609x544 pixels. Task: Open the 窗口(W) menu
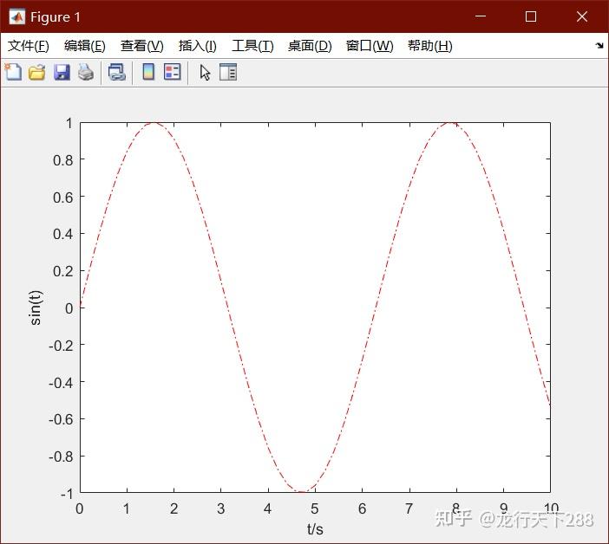pos(370,46)
